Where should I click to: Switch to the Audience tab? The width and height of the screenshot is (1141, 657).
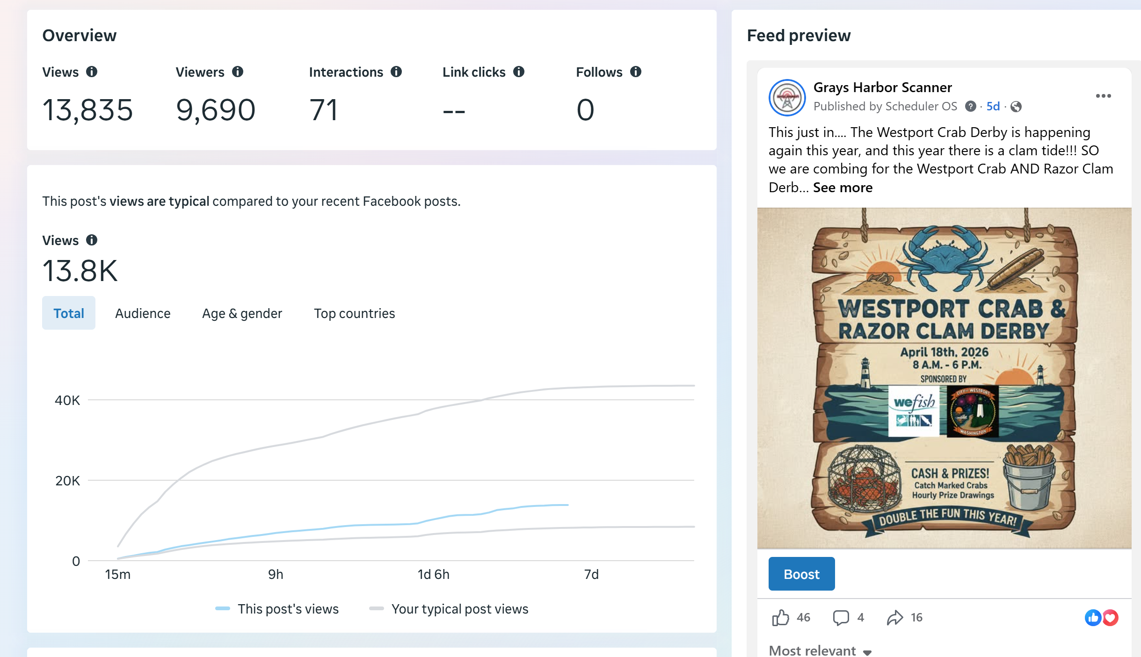143,313
